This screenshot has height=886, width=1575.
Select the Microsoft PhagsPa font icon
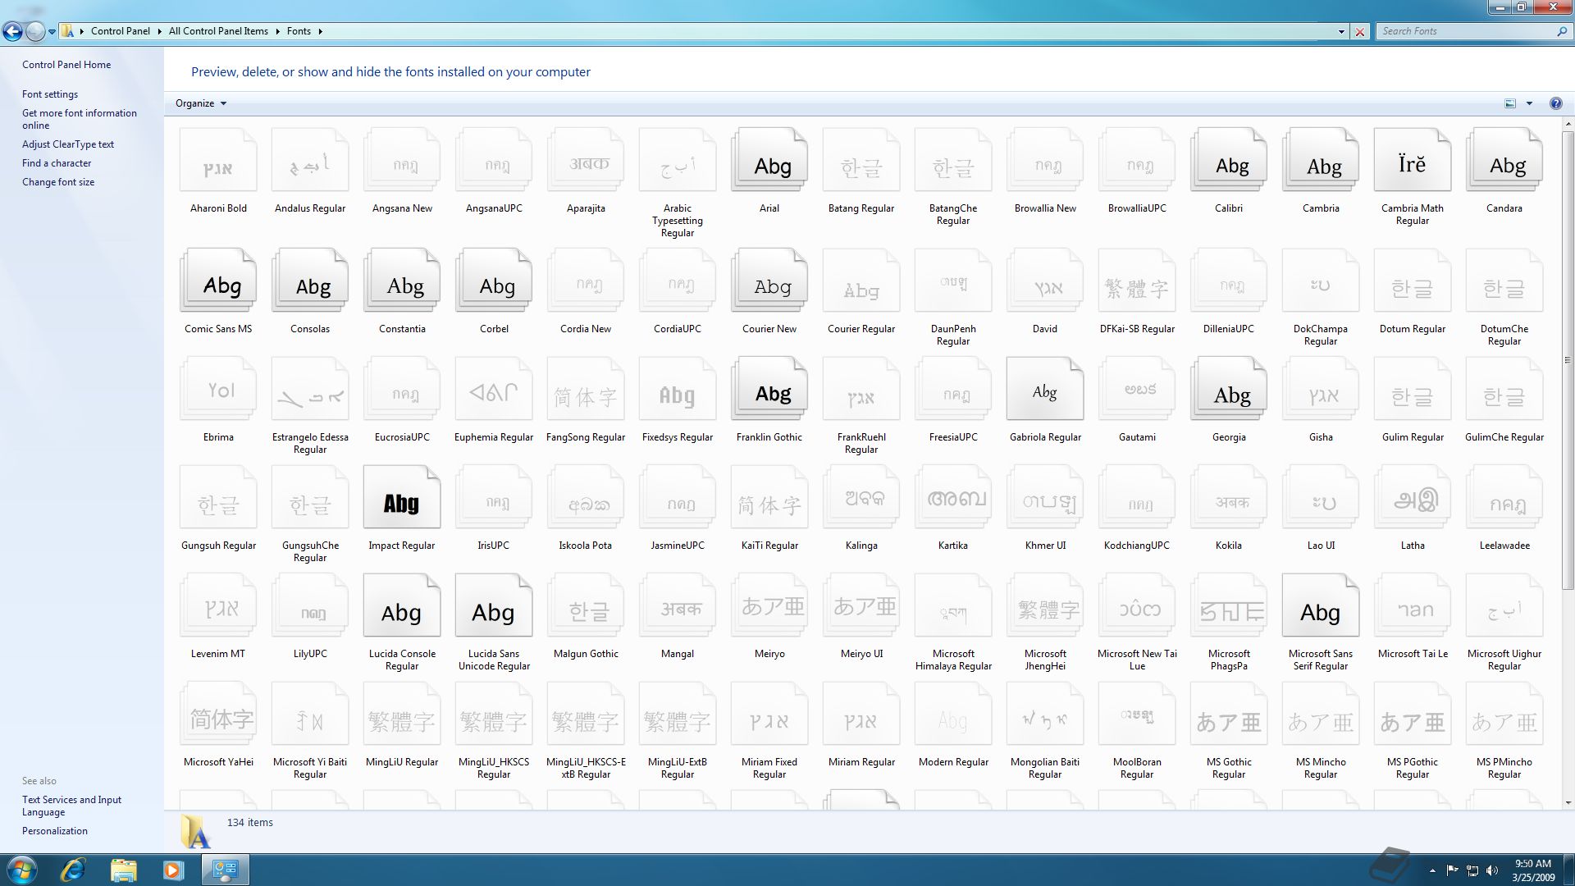point(1229,605)
